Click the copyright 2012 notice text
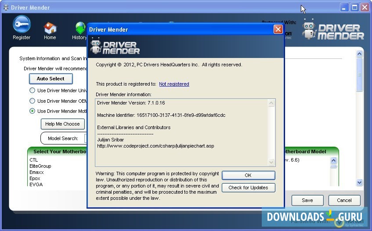 tap(169, 65)
